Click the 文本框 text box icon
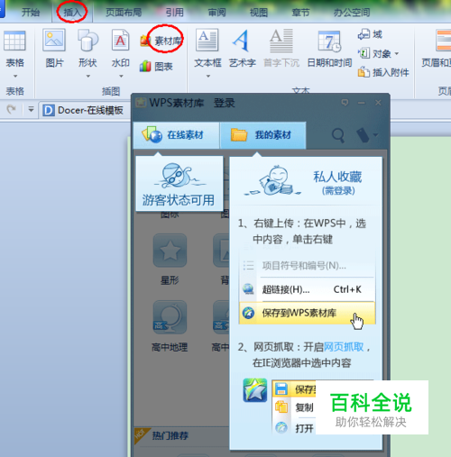 [x=207, y=41]
